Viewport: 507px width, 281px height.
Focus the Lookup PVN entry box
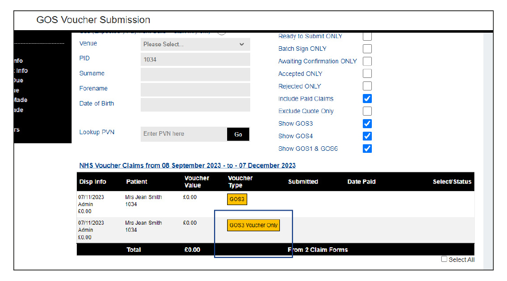pos(183,134)
